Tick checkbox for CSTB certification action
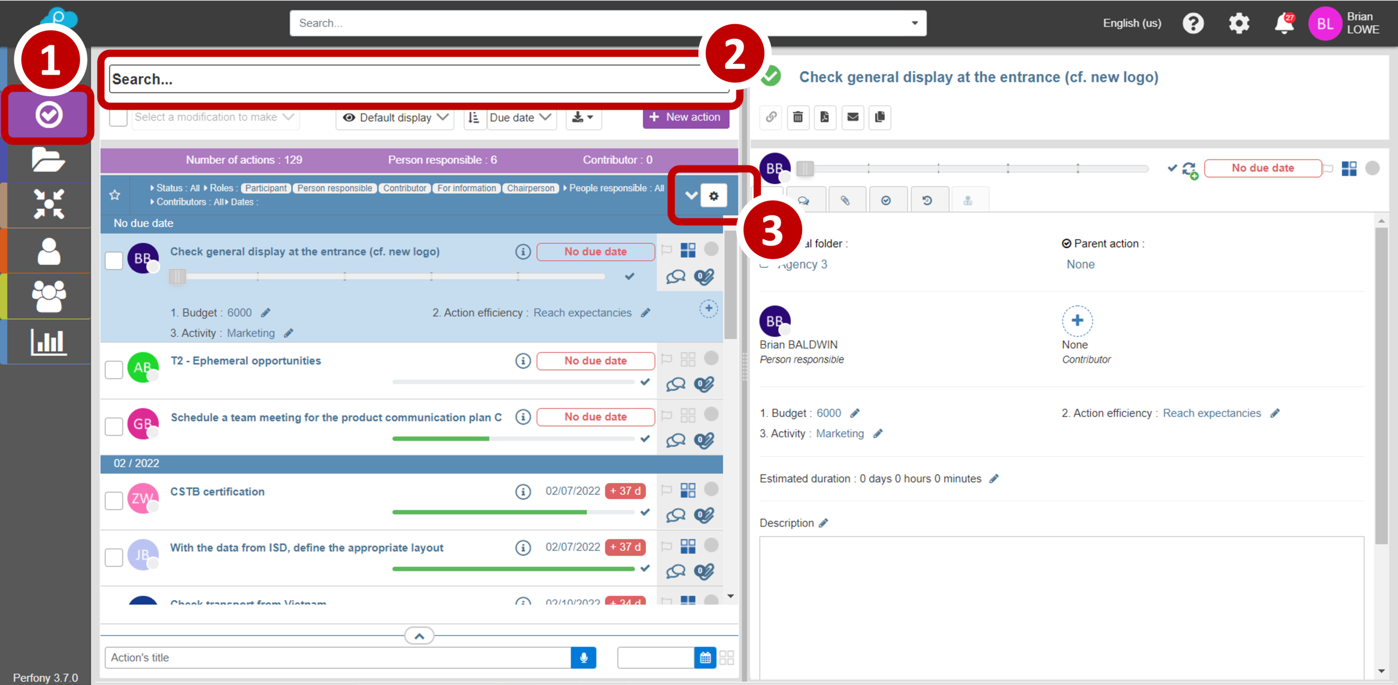This screenshot has height=685, width=1398. 114,500
